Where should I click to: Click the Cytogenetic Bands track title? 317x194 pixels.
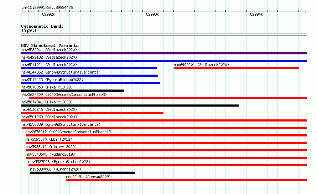(x=42, y=26)
